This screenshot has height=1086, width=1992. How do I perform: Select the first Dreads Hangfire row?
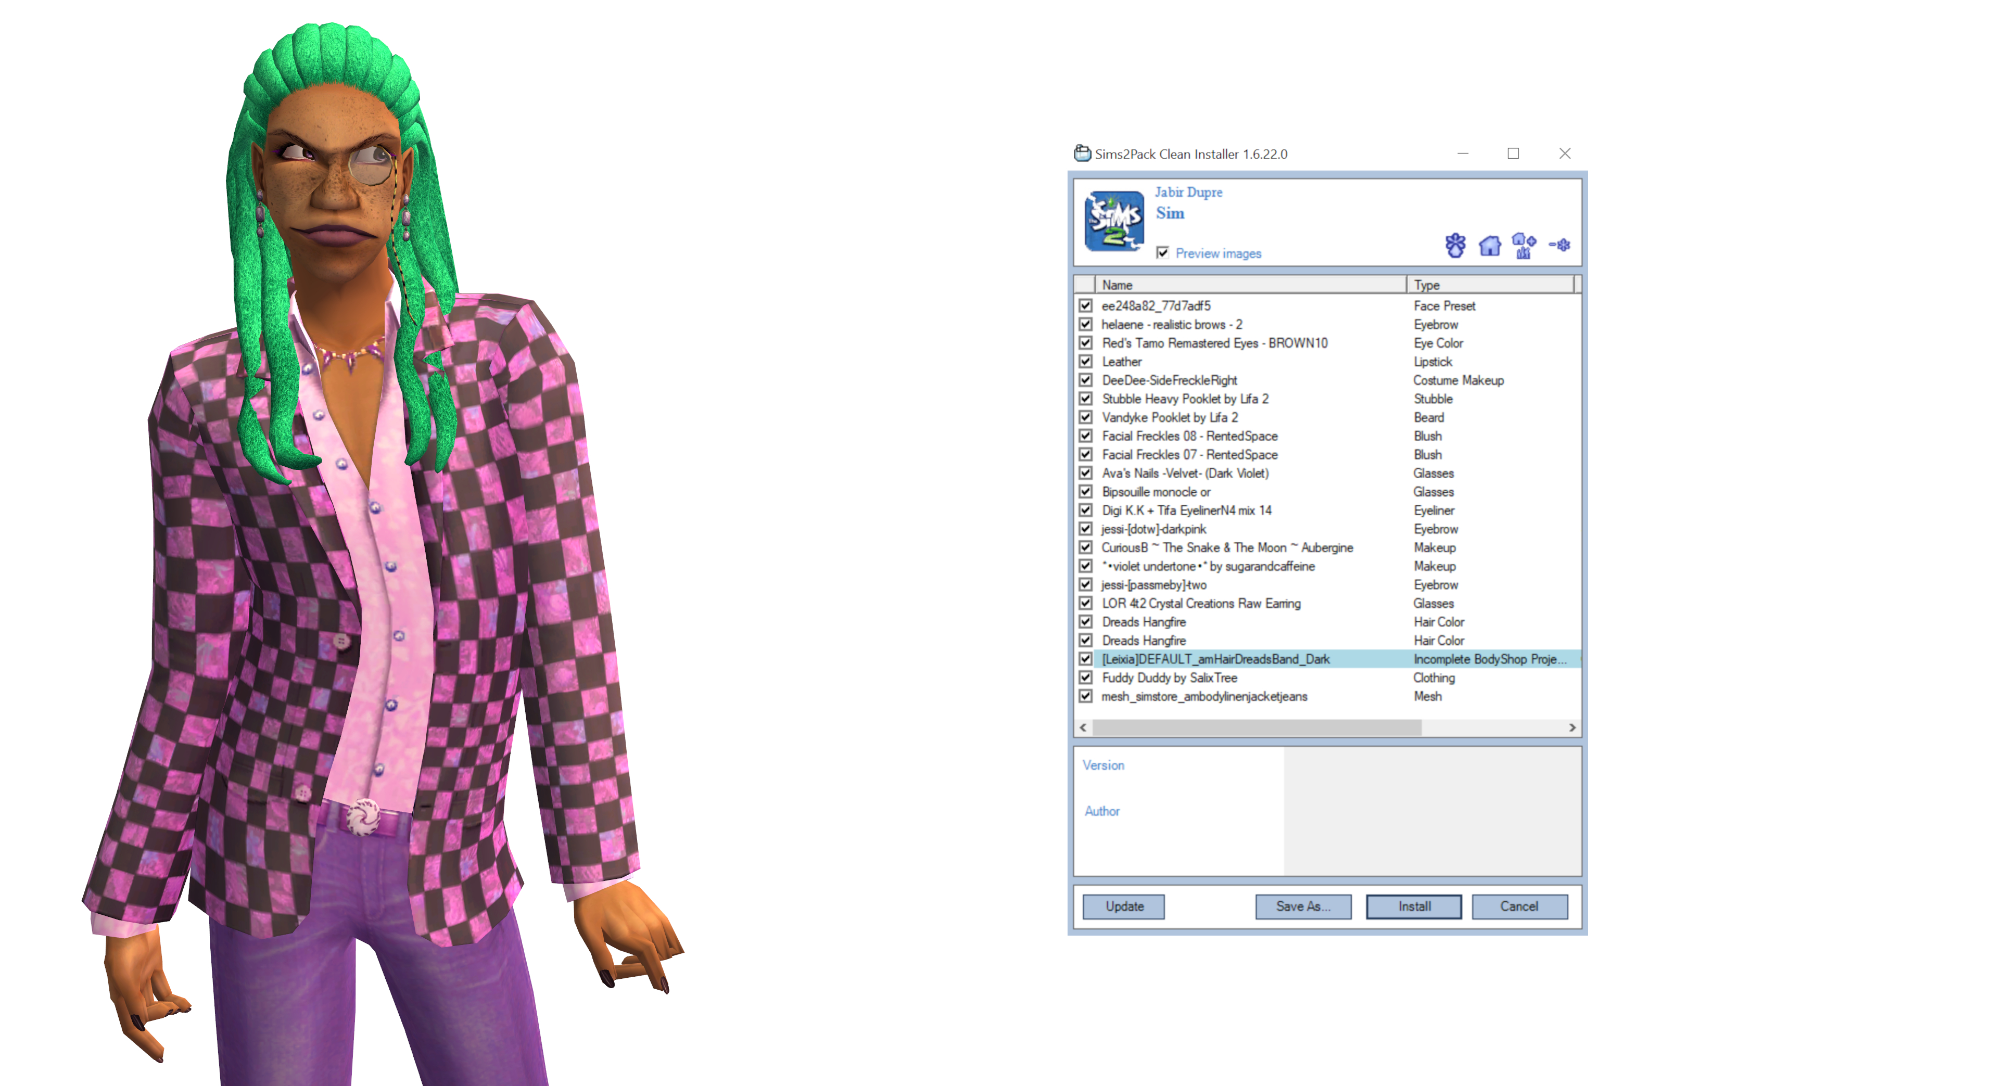tap(1327, 621)
